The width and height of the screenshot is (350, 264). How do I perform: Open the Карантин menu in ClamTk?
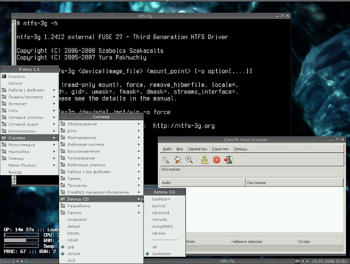[x=220, y=149]
